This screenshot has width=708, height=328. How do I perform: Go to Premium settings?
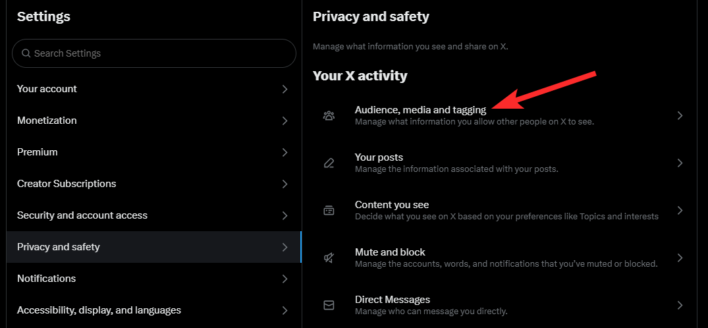tap(38, 152)
